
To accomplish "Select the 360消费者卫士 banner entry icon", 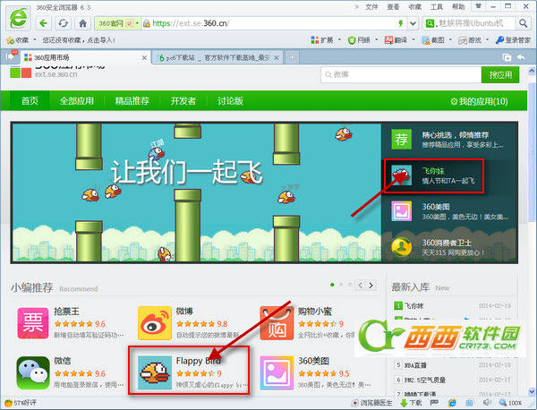I will click(x=401, y=246).
